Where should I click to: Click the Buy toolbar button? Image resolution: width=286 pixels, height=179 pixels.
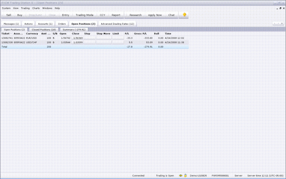tap(20, 15)
